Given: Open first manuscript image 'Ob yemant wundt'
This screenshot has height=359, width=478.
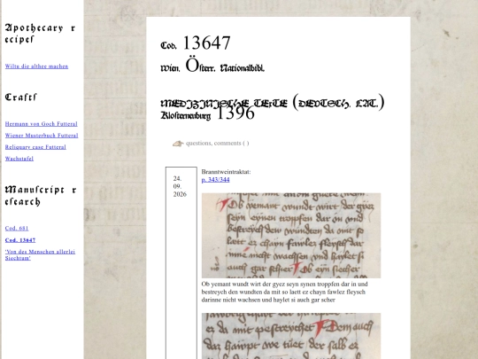Looking at the screenshot, I should [x=291, y=236].
